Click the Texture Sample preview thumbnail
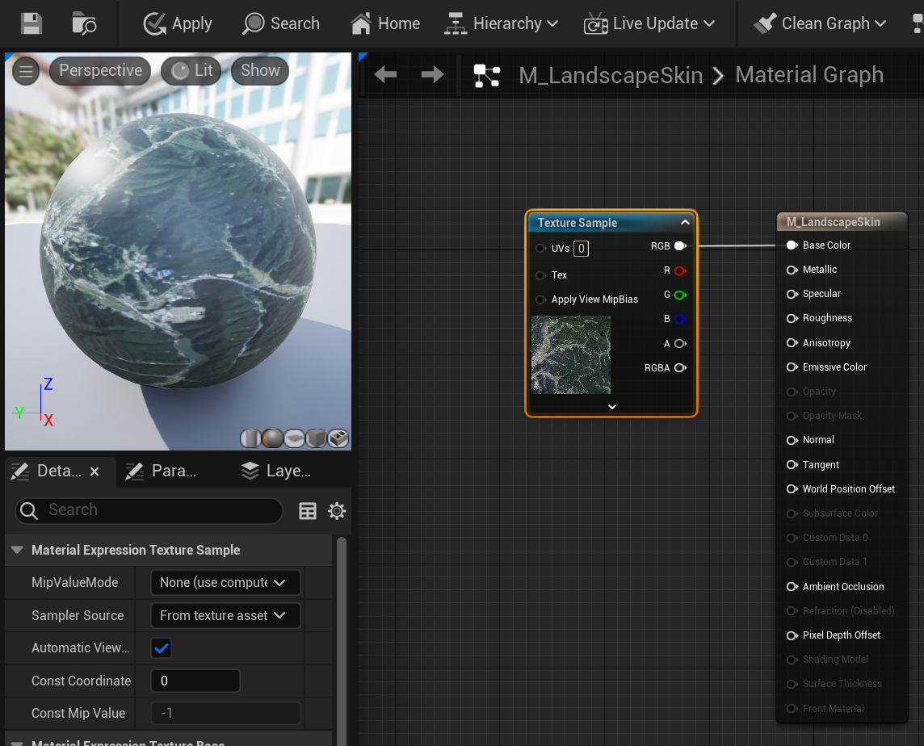Image resolution: width=924 pixels, height=746 pixels. pyautogui.click(x=571, y=354)
